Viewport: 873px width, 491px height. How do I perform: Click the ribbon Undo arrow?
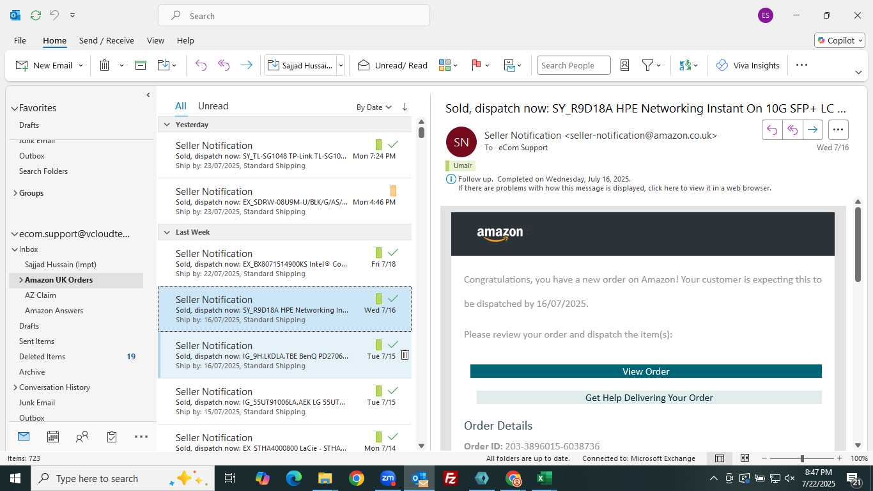(x=201, y=65)
